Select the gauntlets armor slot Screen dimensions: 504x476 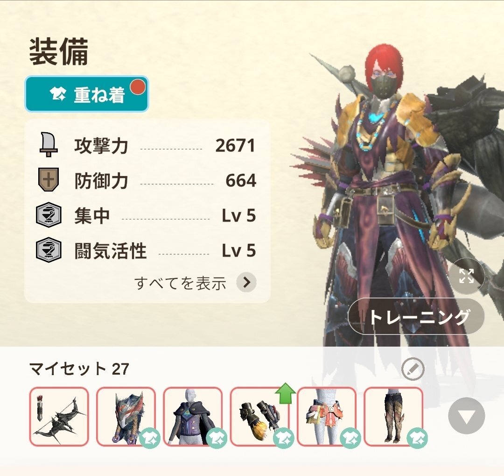(x=260, y=417)
